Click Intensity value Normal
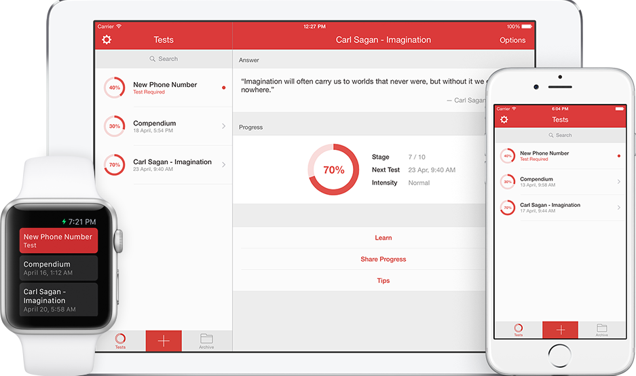The height and width of the screenshot is (376, 636). (x=419, y=183)
